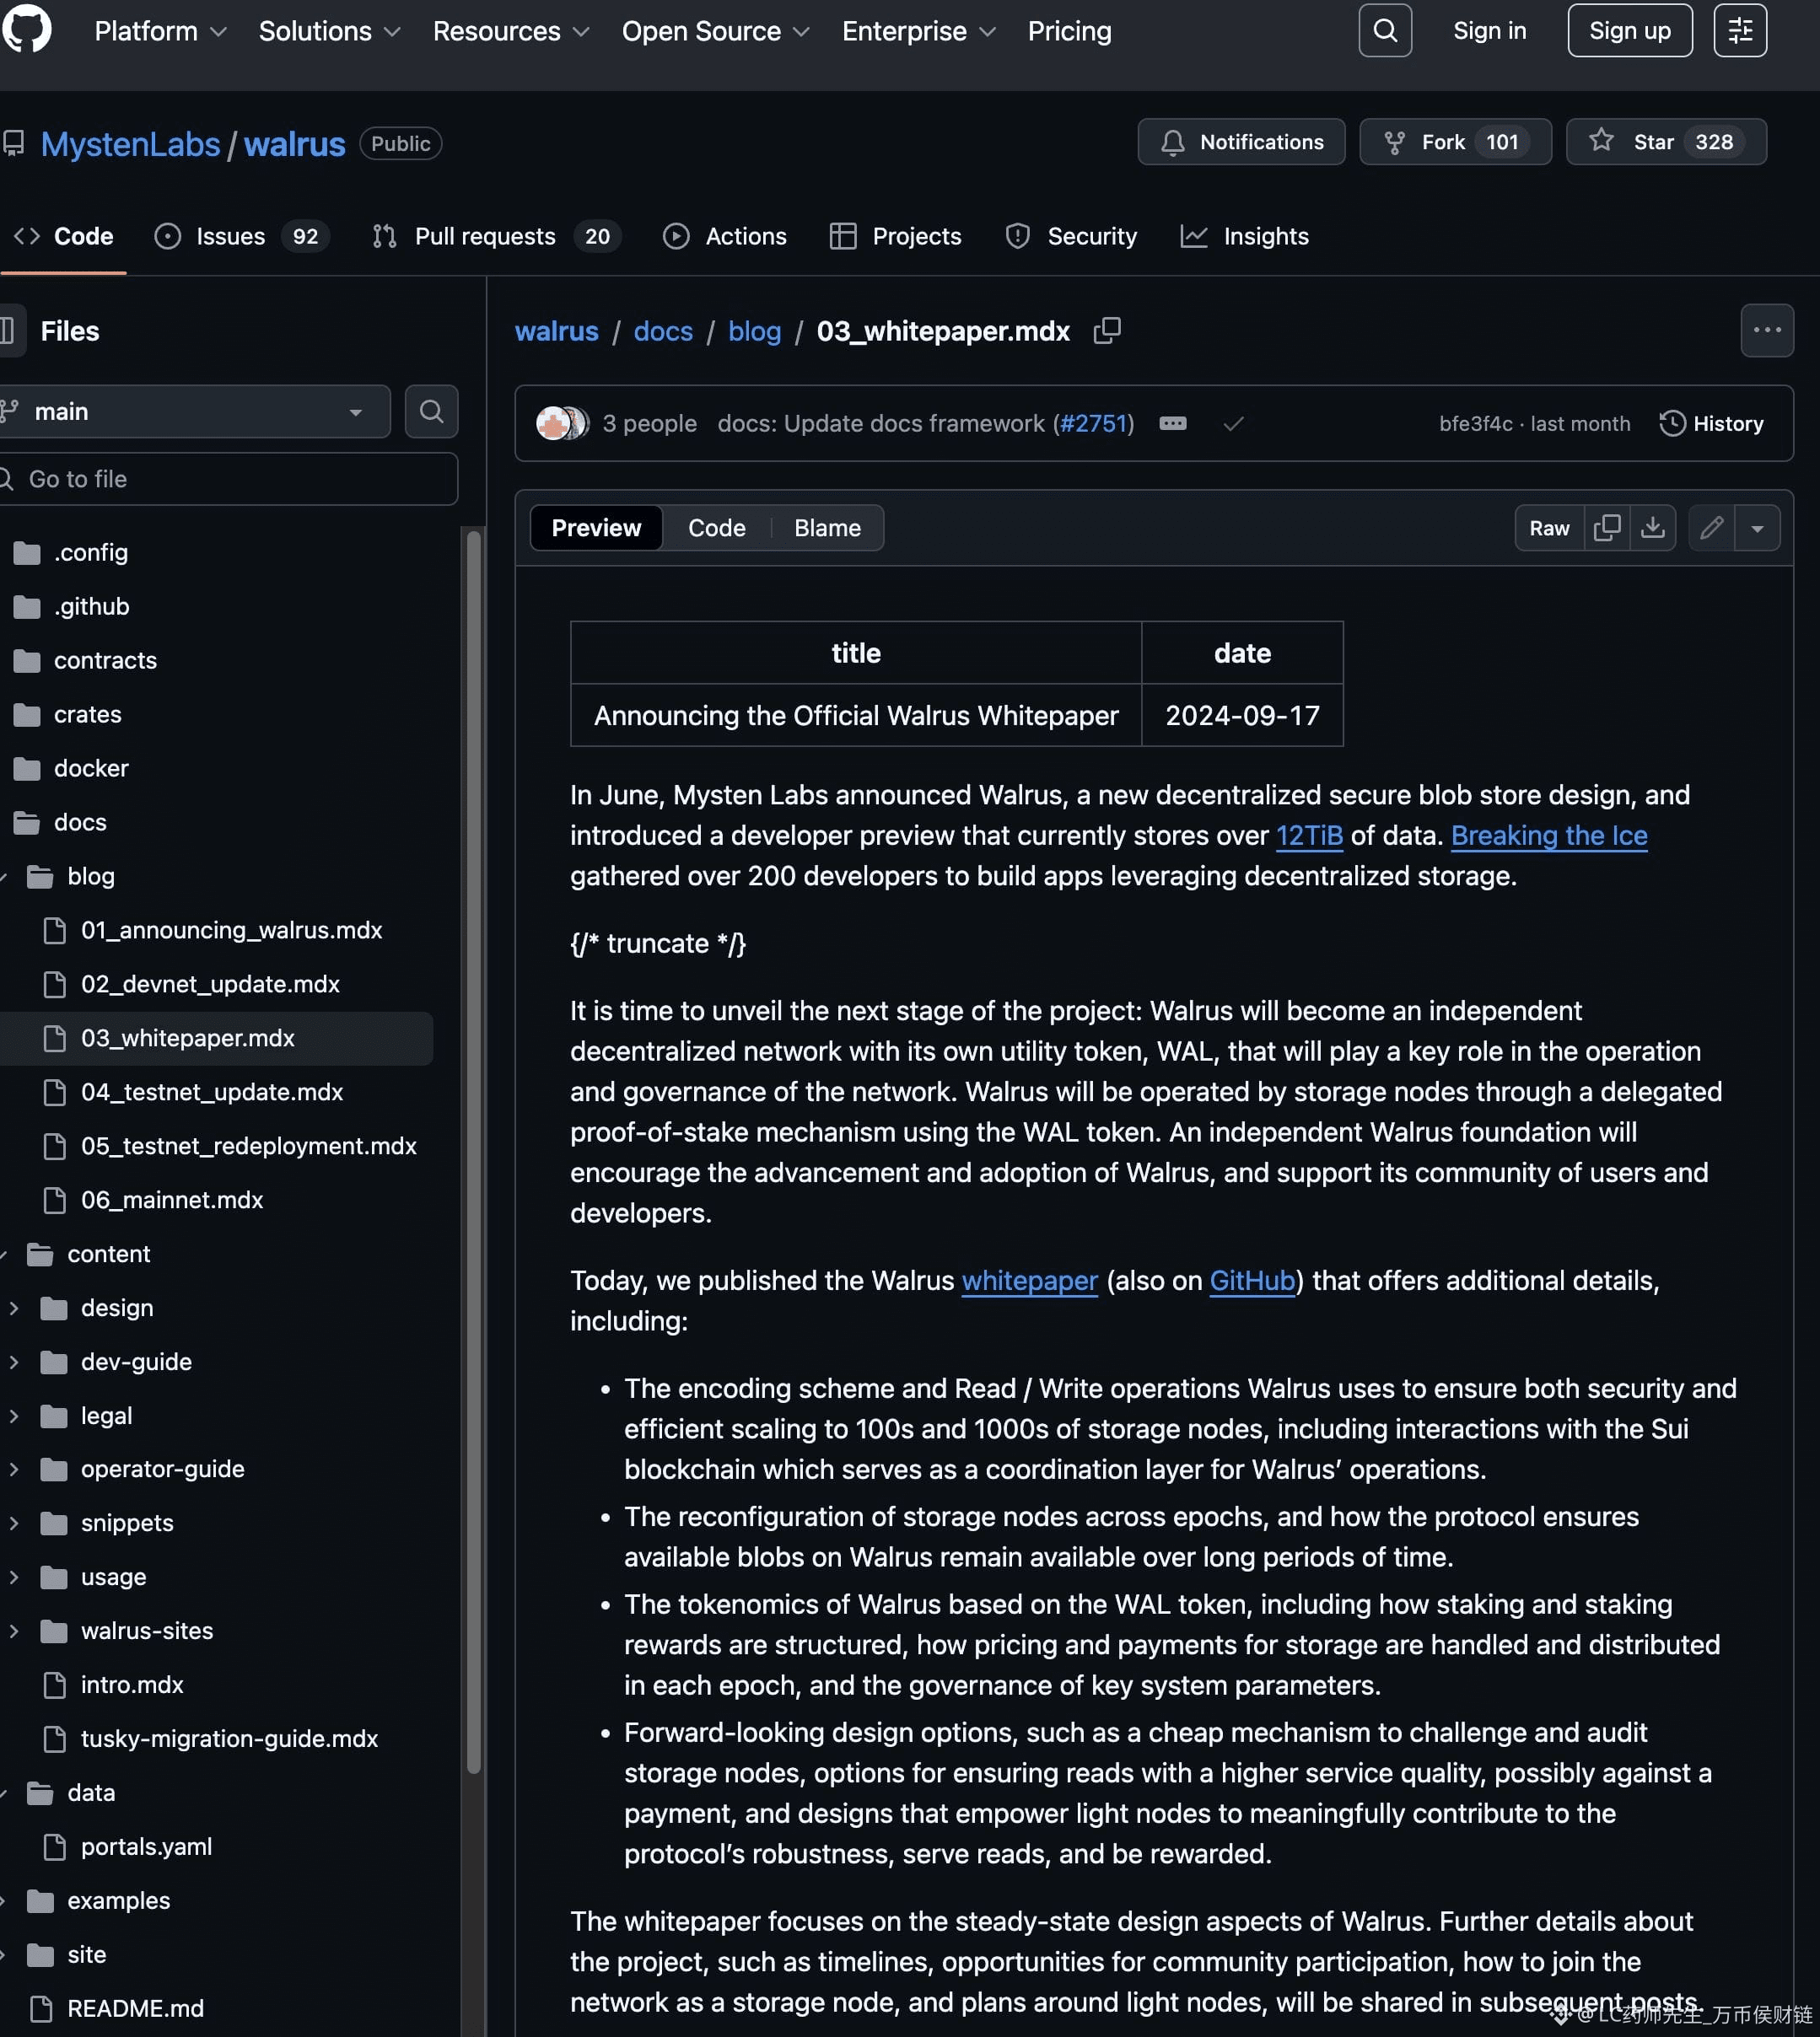Switch to Code view mode
Image resolution: width=1820 pixels, height=2037 pixels.
coord(716,528)
